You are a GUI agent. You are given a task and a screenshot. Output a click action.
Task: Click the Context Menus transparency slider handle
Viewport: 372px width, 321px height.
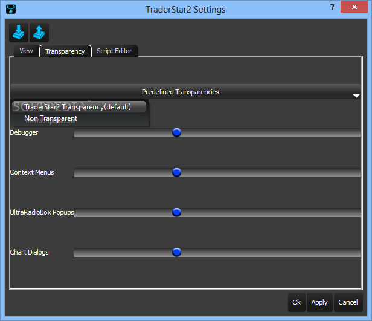(x=177, y=172)
